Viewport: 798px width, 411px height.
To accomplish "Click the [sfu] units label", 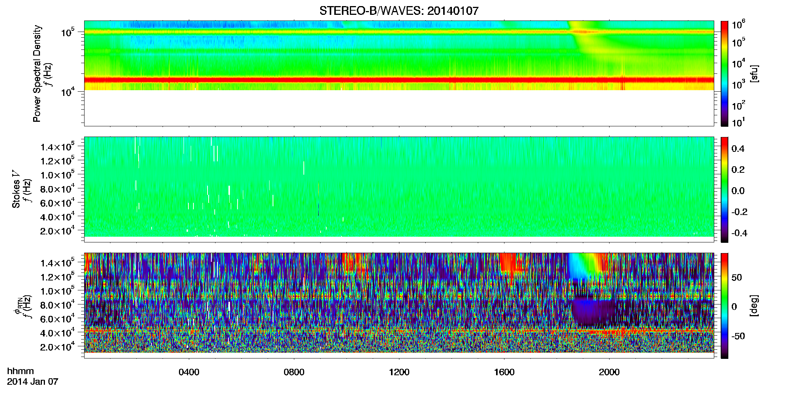I will pos(754,73).
